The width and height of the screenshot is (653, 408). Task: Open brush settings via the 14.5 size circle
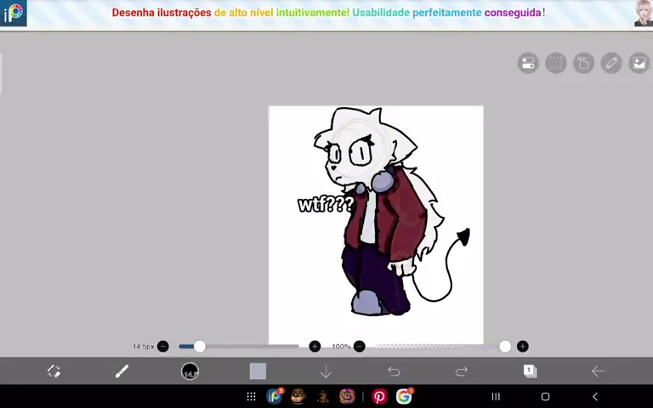pos(190,371)
